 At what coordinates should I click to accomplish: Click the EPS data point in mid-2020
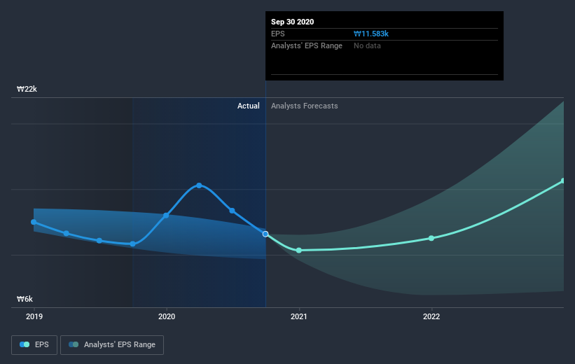[232, 211]
